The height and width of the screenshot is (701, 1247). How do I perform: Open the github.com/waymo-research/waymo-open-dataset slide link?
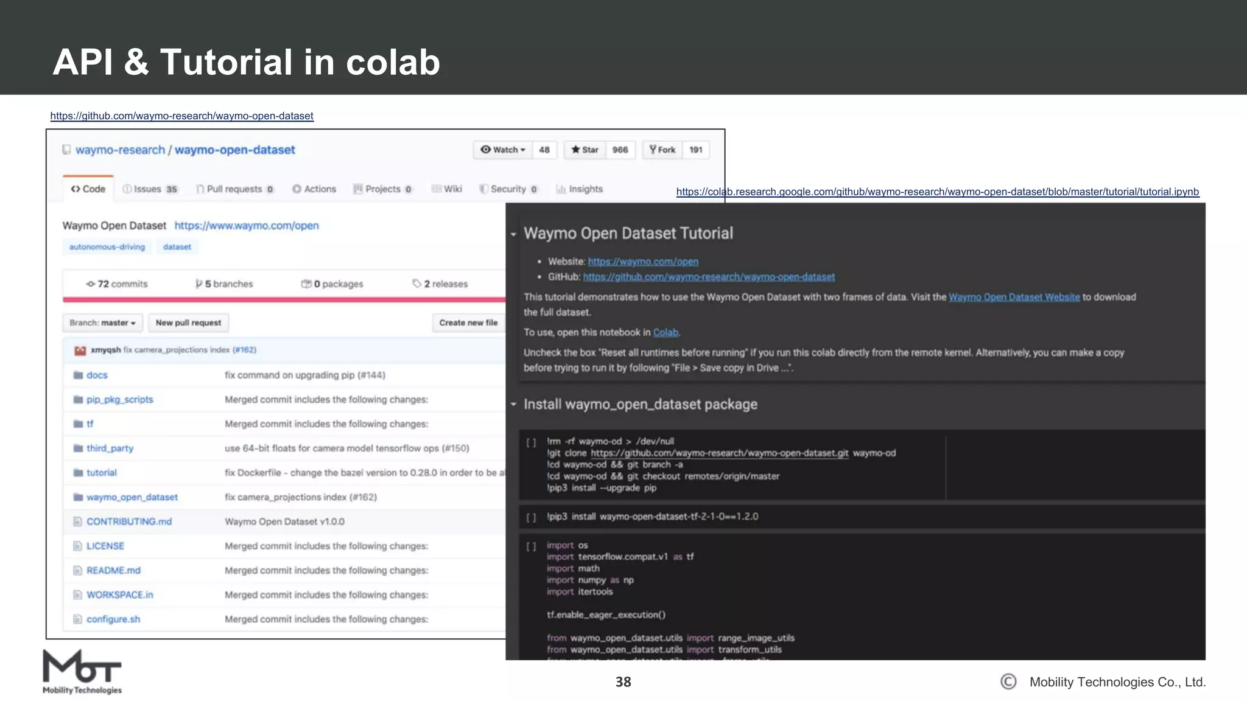coord(182,116)
